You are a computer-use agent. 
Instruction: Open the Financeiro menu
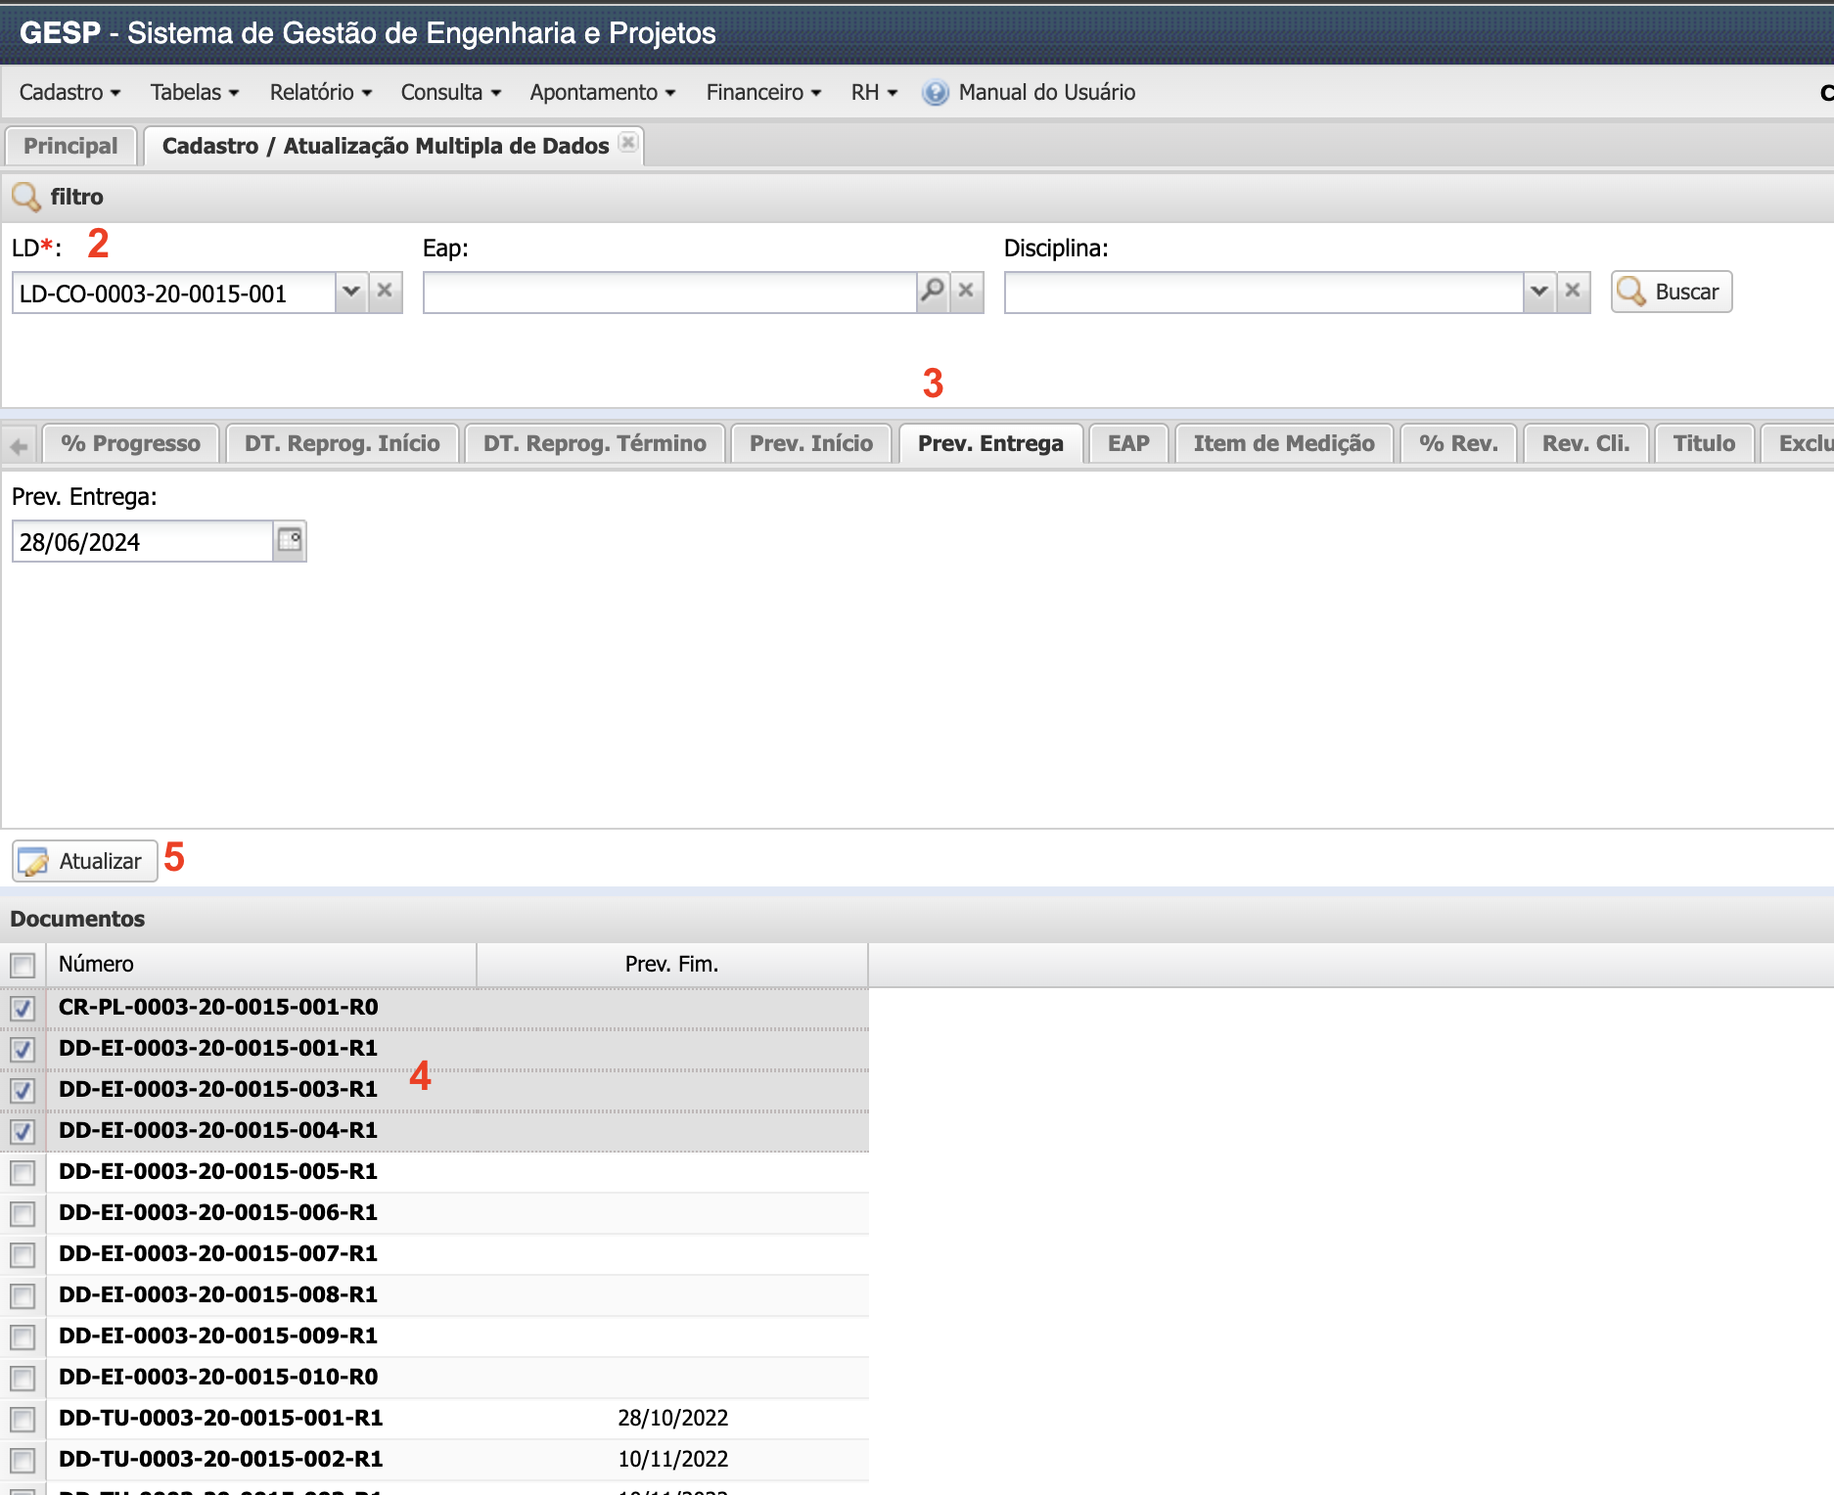(763, 93)
